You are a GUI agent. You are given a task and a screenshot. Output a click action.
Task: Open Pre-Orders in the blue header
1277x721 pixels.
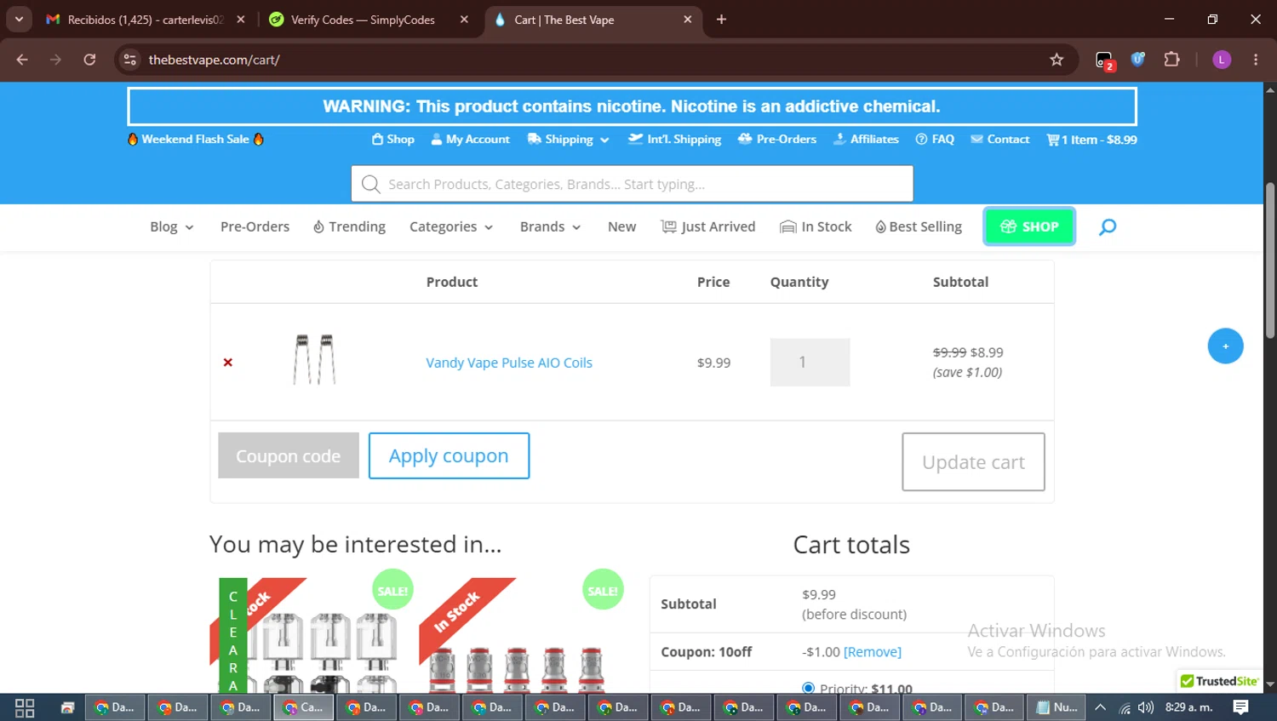776,140
